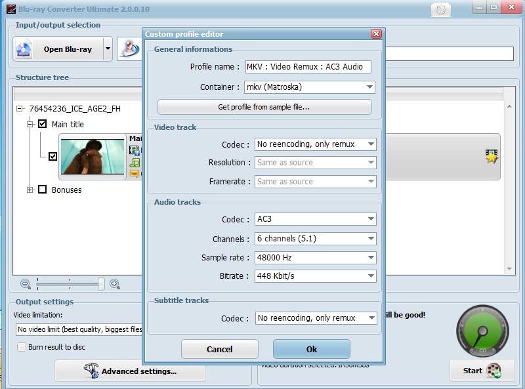Image resolution: width=525 pixels, height=389 pixels.
Task: Select the Ice Age mammoth thumbnail
Action: point(93,156)
